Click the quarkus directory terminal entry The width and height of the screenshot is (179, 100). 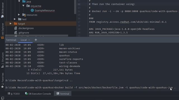coord(64,56)
